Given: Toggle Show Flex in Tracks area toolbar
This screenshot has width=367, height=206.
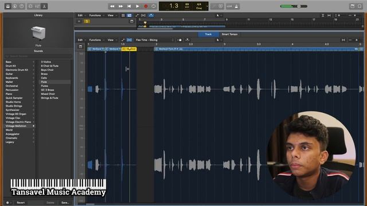Looking at the screenshot, I should point(143,15).
